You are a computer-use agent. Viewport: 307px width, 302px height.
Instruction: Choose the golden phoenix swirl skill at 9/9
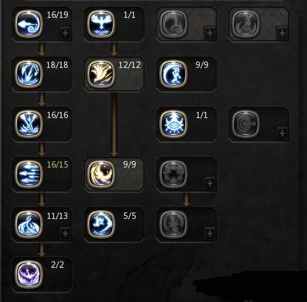pos(101,174)
